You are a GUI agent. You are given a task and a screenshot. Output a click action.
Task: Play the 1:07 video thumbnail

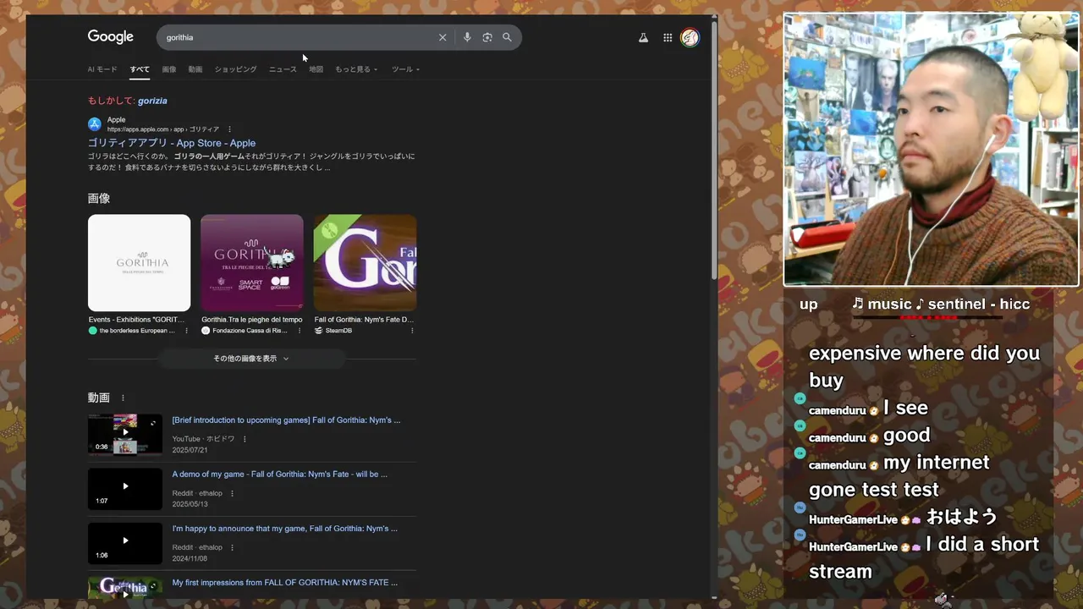pos(125,489)
